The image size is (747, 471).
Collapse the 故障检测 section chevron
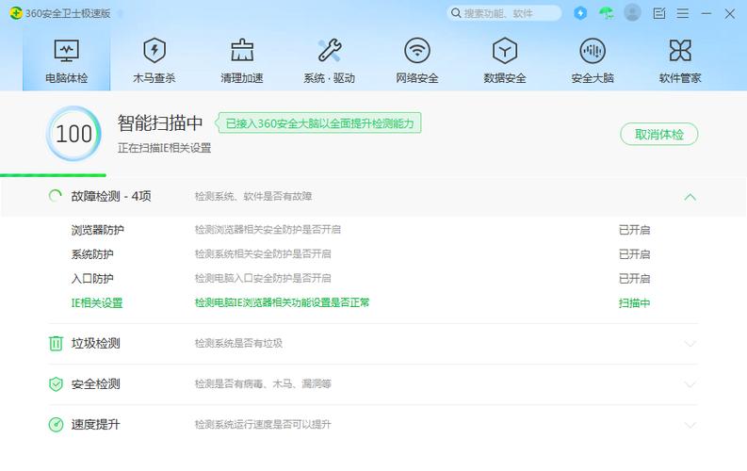coord(690,197)
